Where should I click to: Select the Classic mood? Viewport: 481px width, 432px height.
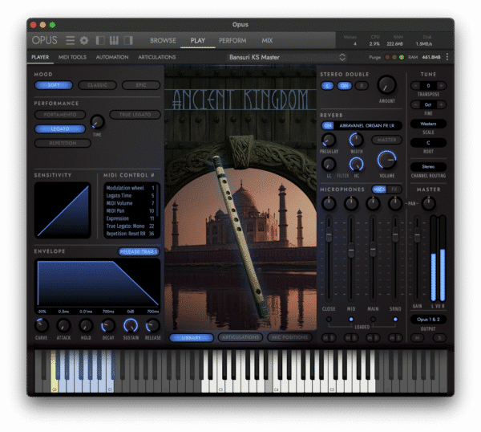98,85
